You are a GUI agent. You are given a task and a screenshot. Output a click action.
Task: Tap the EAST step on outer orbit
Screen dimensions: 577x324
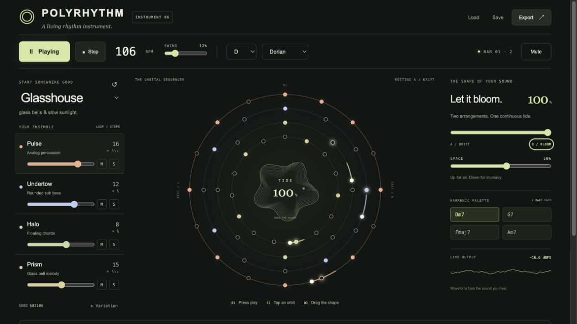380,190
